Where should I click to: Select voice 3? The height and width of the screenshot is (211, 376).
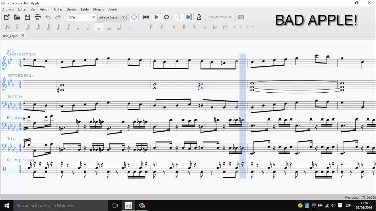[247, 27]
